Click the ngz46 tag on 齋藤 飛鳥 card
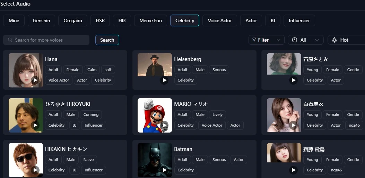The image size is (365, 178). coord(336,170)
